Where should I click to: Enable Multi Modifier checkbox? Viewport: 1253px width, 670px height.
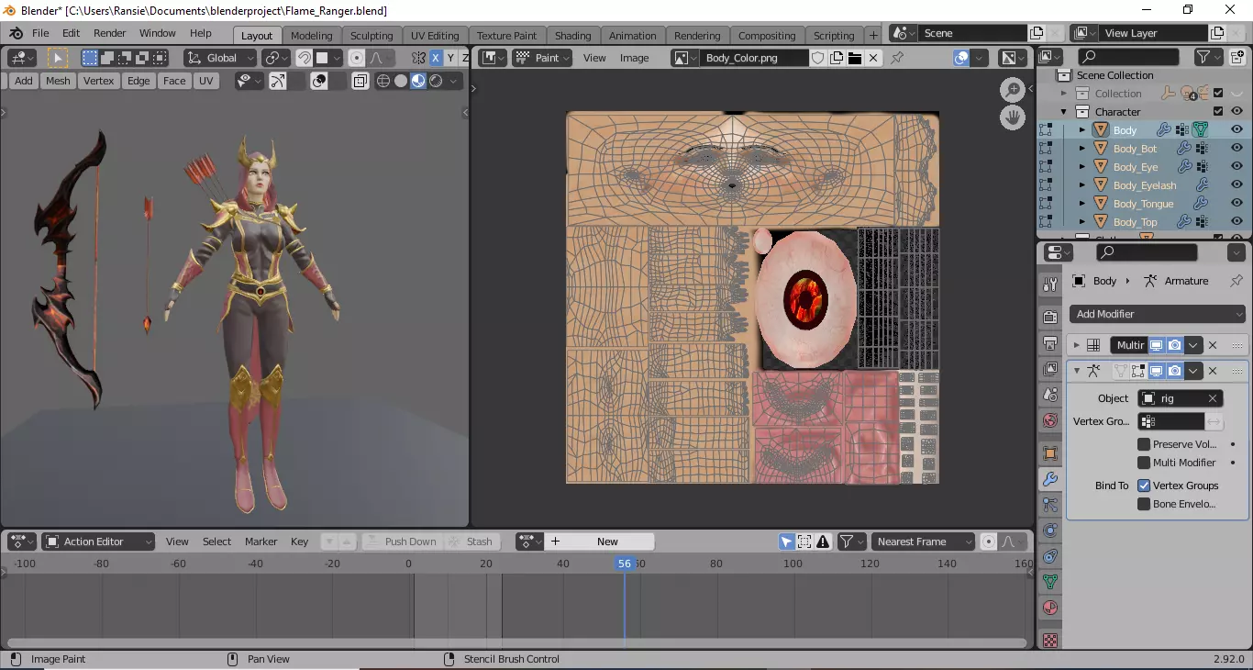click(1144, 463)
